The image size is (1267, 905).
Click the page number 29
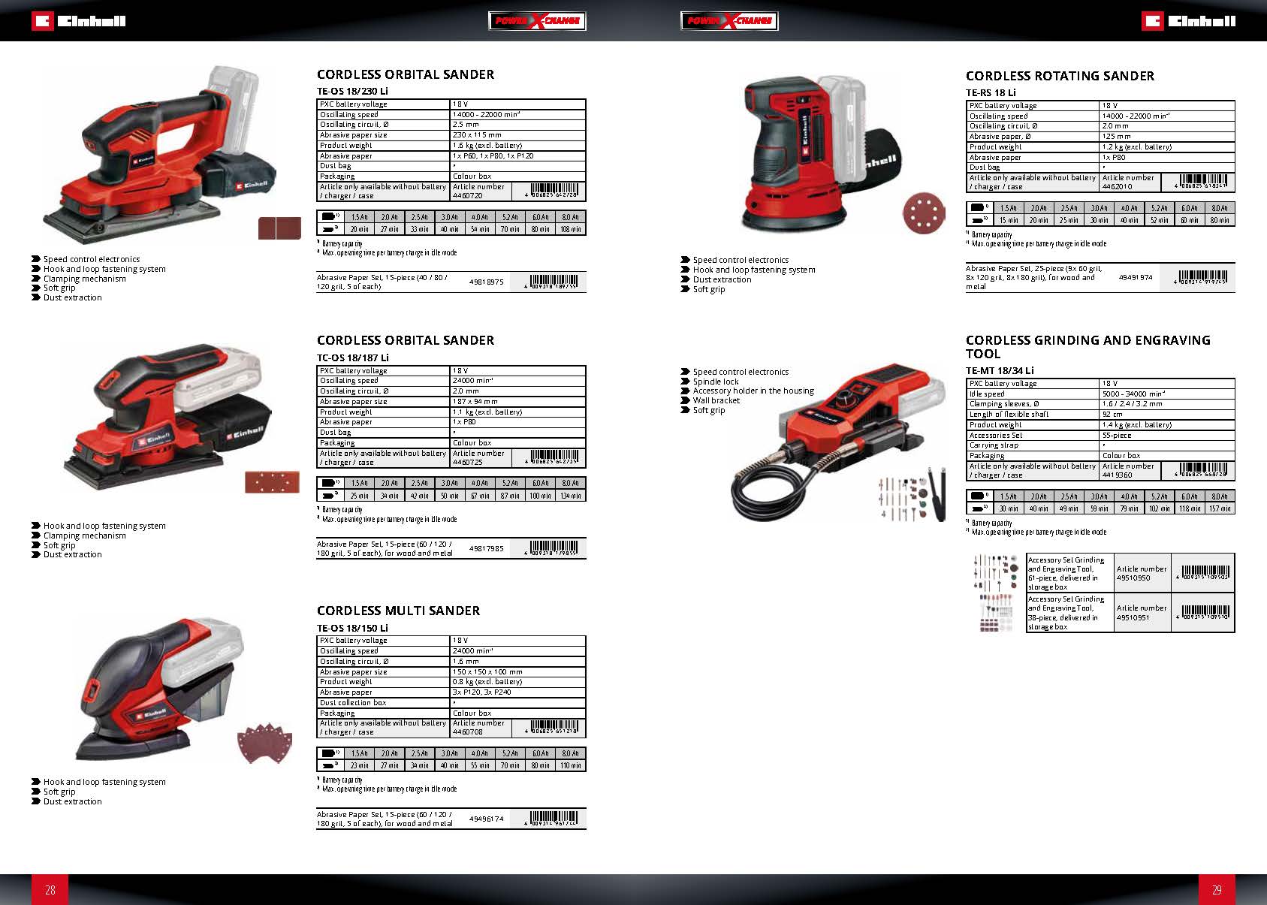point(1217,890)
